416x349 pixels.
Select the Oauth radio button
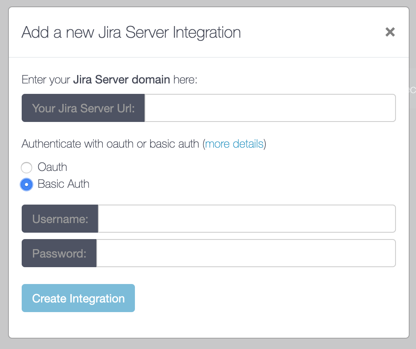(27, 167)
